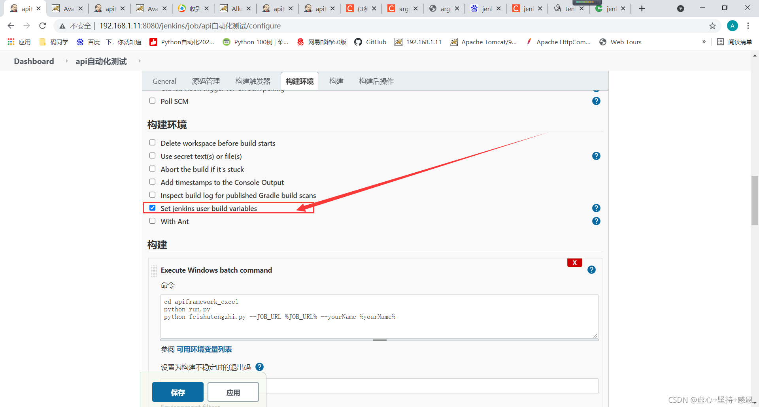Expand the Dashboard breadcrumb arrow
The image size is (759, 407).
[x=66, y=61]
